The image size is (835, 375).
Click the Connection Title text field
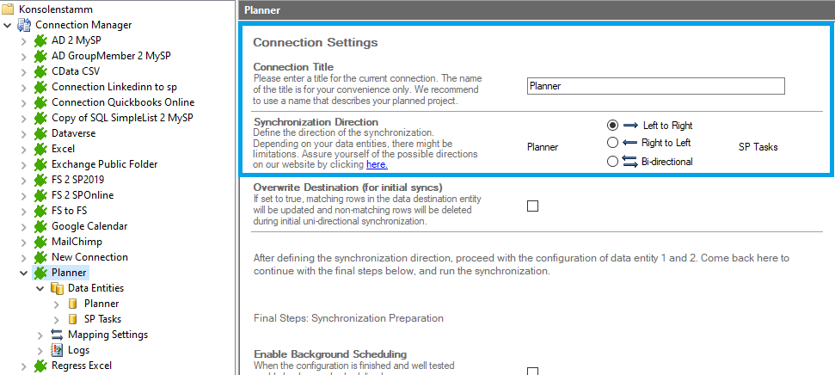click(x=655, y=86)
